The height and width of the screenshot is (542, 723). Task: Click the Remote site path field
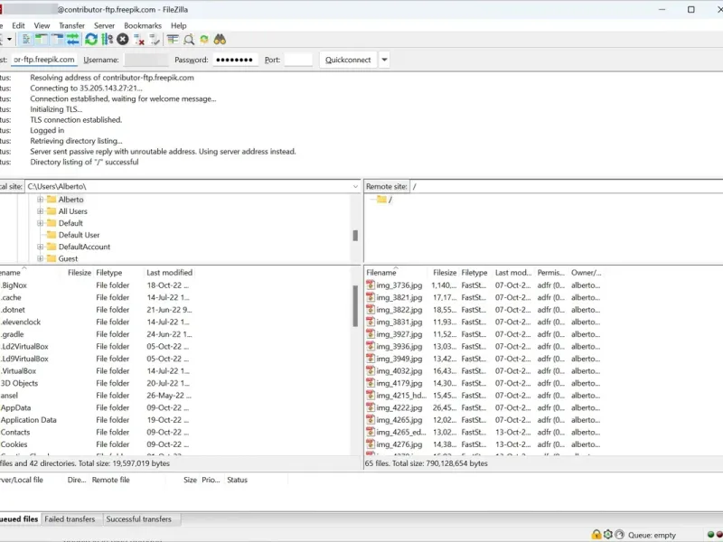point(567,187)
